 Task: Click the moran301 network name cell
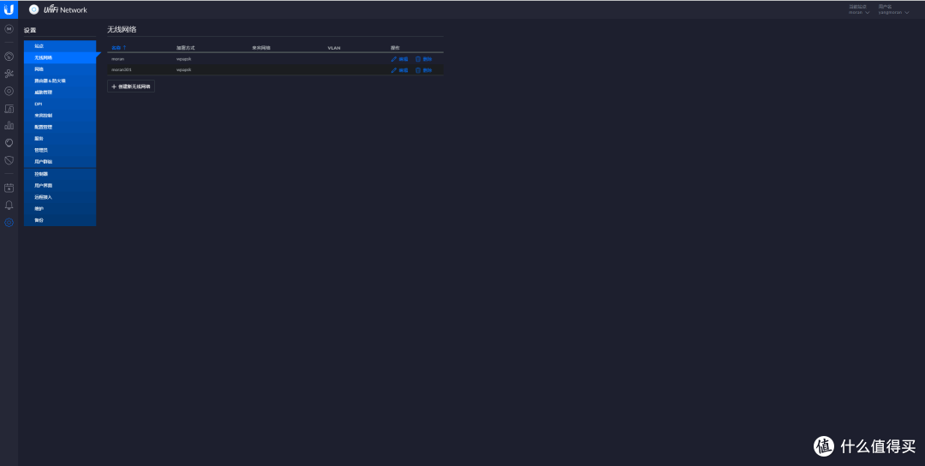click(122, 70)
